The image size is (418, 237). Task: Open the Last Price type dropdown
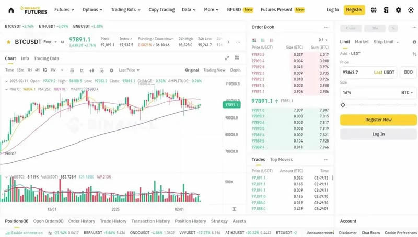tap(129, 70)
